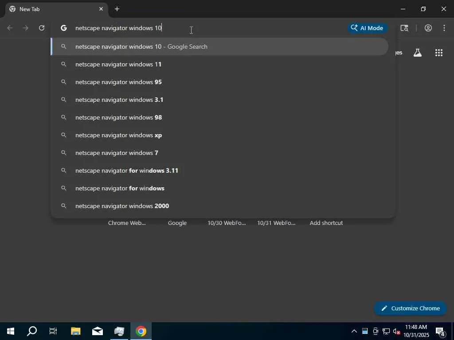Click Customize Chrome button
454x340 pixels.
[410, 308]
